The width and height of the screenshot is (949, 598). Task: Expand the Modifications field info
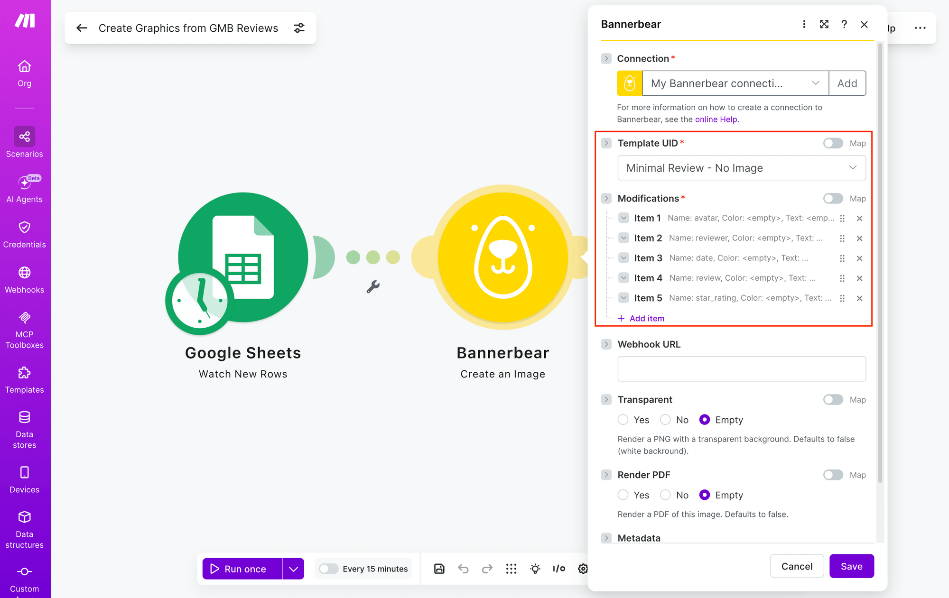pos(606,198)
